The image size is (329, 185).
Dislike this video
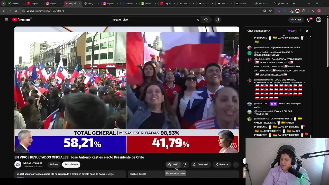pyautogui.click(x=184, y=164)
